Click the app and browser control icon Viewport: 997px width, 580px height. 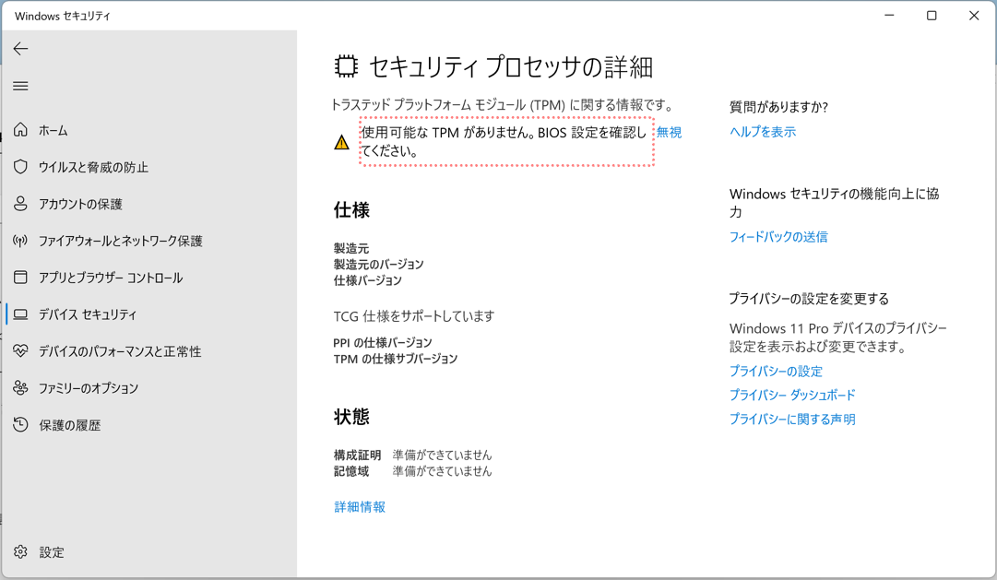[20, 278]
